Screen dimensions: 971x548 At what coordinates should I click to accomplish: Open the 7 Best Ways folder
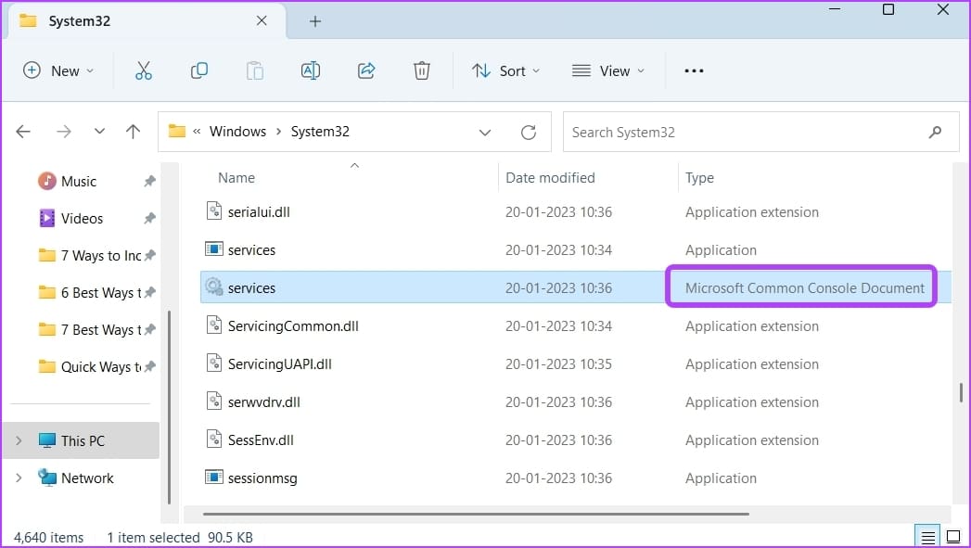(x=101, y=329)
